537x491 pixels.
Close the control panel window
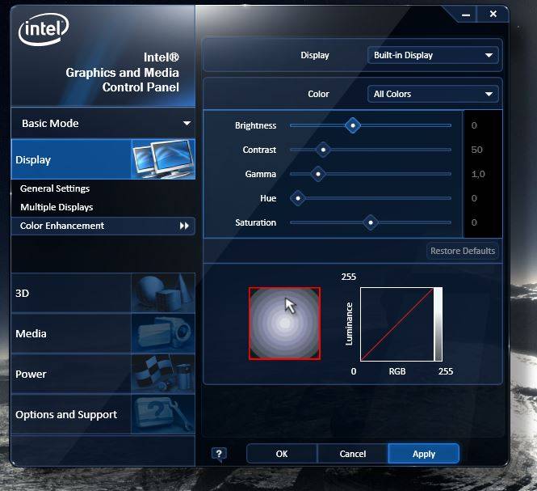(493, 14)
